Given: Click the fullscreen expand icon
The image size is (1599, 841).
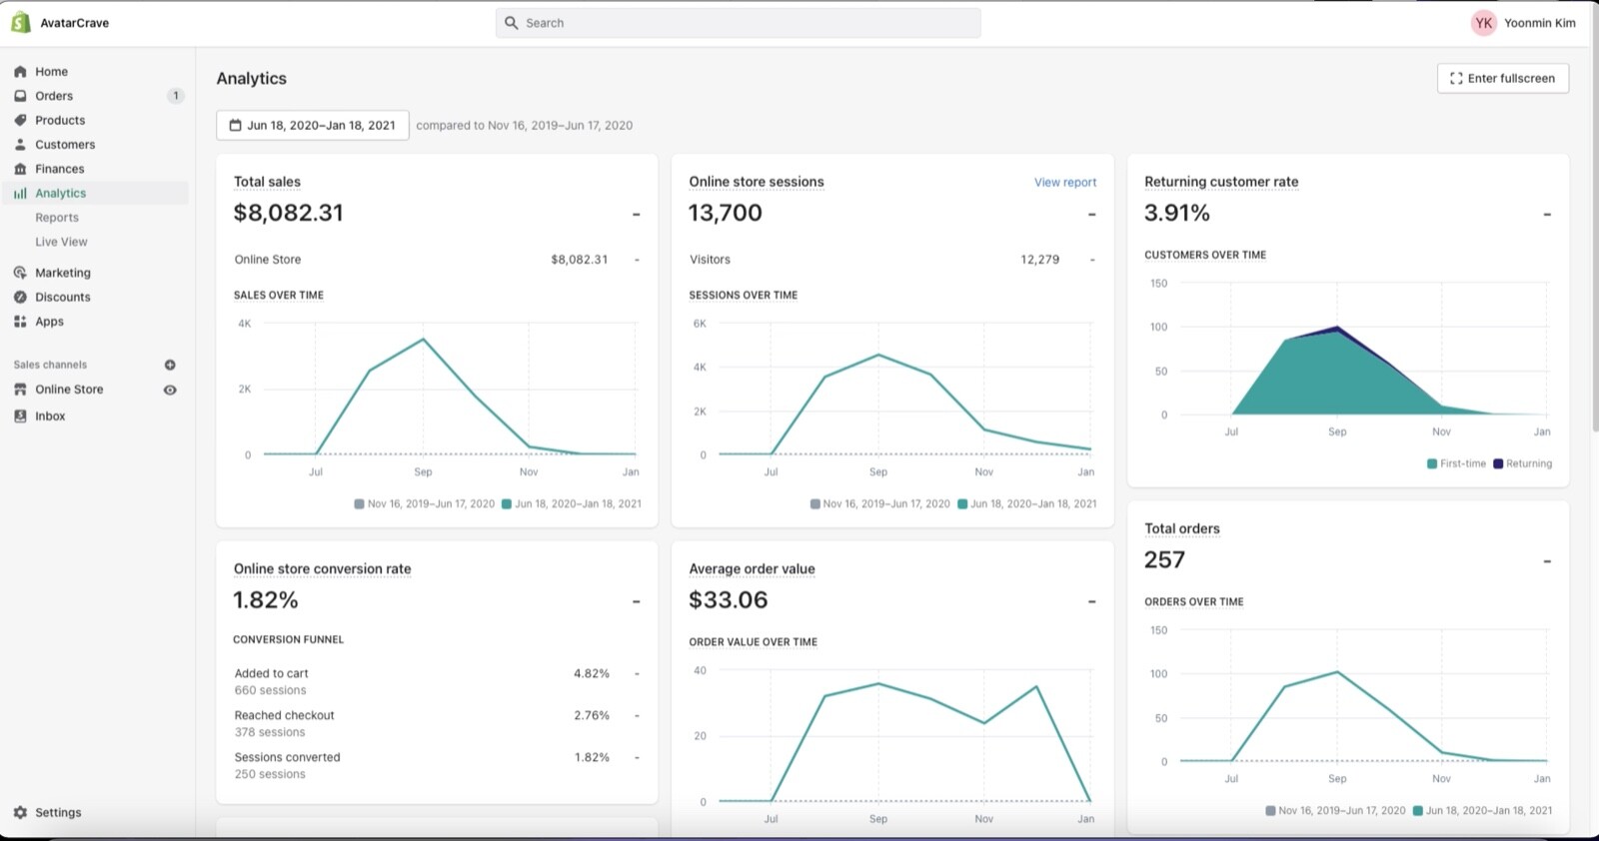Looking at the screenshot, I should pyautogui.click(x=1456, y=78).
